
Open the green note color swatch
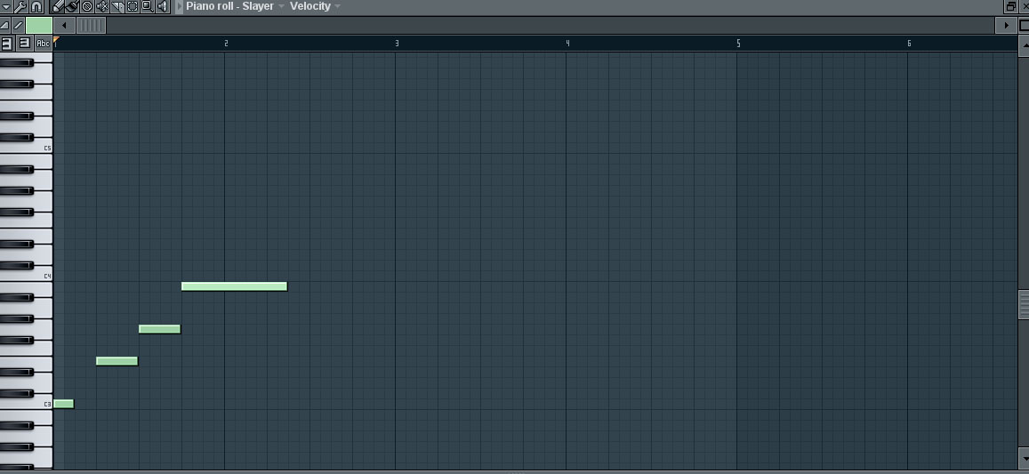(39, 26)
